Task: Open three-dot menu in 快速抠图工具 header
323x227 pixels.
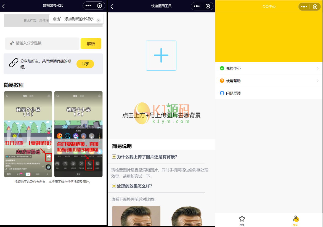Action: pyautogui.click(x=197, y=6)
